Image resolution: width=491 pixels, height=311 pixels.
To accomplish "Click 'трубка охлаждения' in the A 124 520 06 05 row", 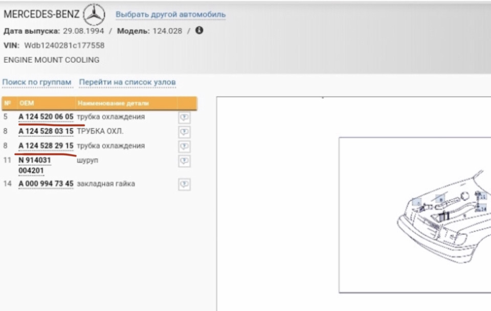I will (x=111, y=116).
